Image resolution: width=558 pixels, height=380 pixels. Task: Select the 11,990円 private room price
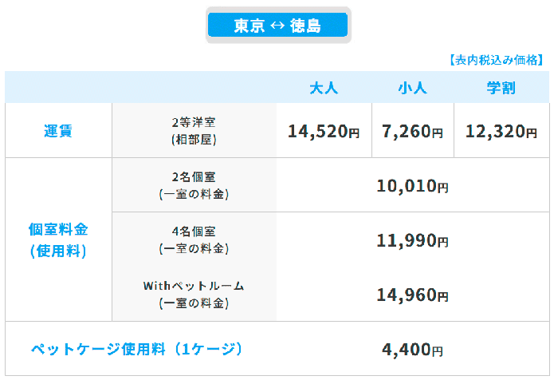[412, 240]
